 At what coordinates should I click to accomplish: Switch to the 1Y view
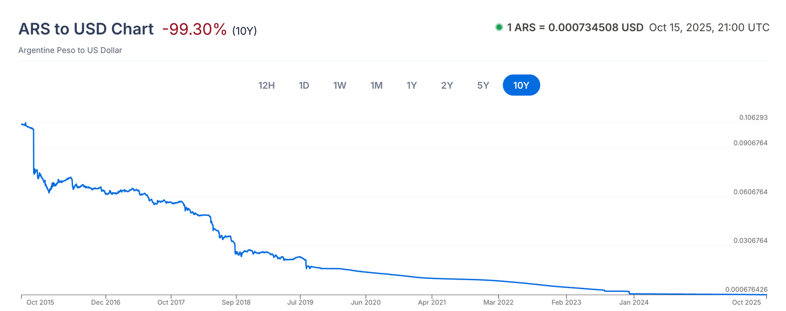[x=412, y=85]
